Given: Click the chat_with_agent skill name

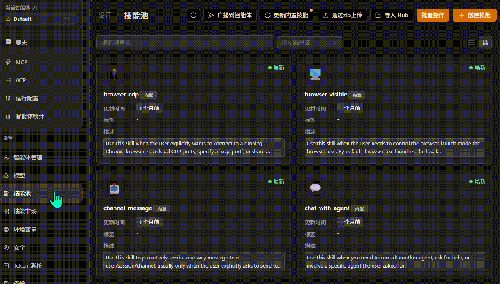Looking at the screenshot, I should pos(327,208).
